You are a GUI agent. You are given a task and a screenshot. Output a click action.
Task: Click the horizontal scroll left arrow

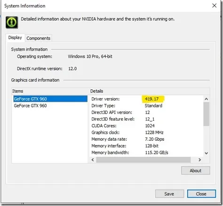tap(93, 160)
